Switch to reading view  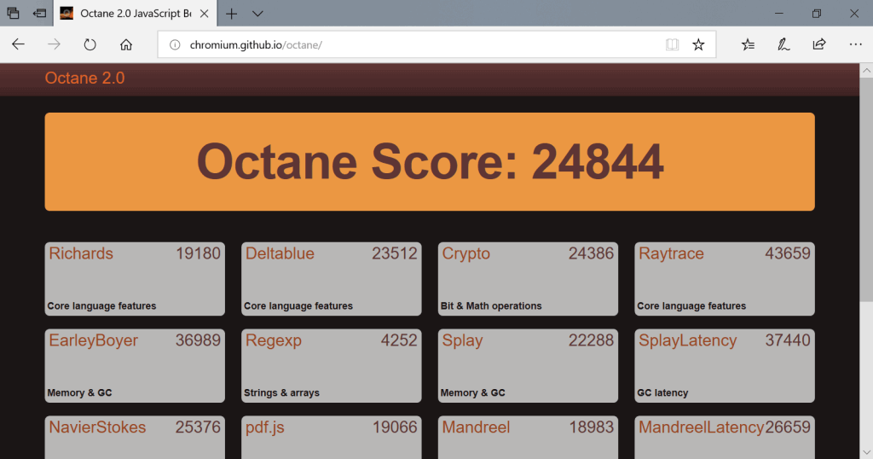[672, 44]
